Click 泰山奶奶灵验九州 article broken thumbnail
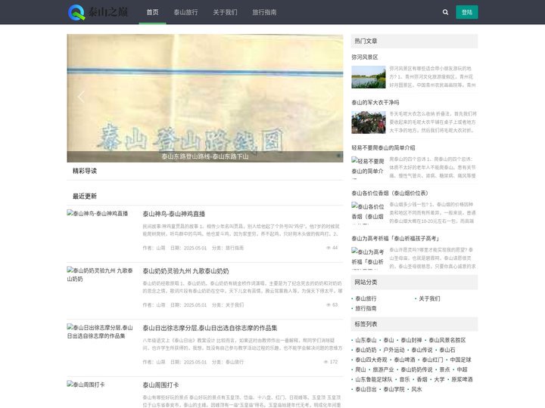The height and width of the screenshot is (408, 545). click(x=100, y=274)
